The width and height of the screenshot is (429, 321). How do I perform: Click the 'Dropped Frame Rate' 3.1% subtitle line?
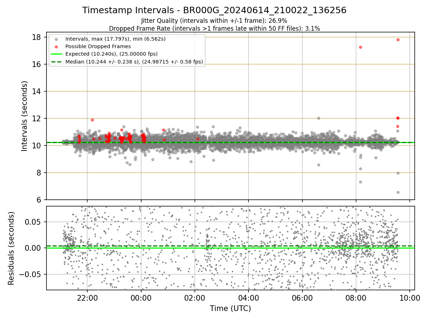214,29
